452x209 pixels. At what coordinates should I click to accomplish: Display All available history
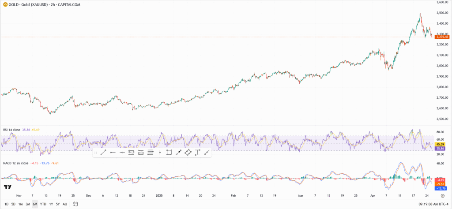(65, 204)
